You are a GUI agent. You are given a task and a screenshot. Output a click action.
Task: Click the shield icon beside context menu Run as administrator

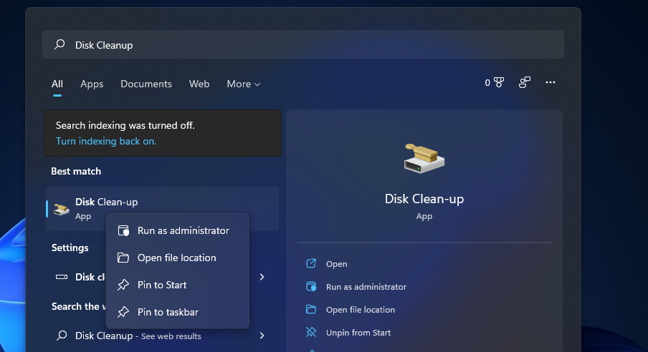(123, 230)
